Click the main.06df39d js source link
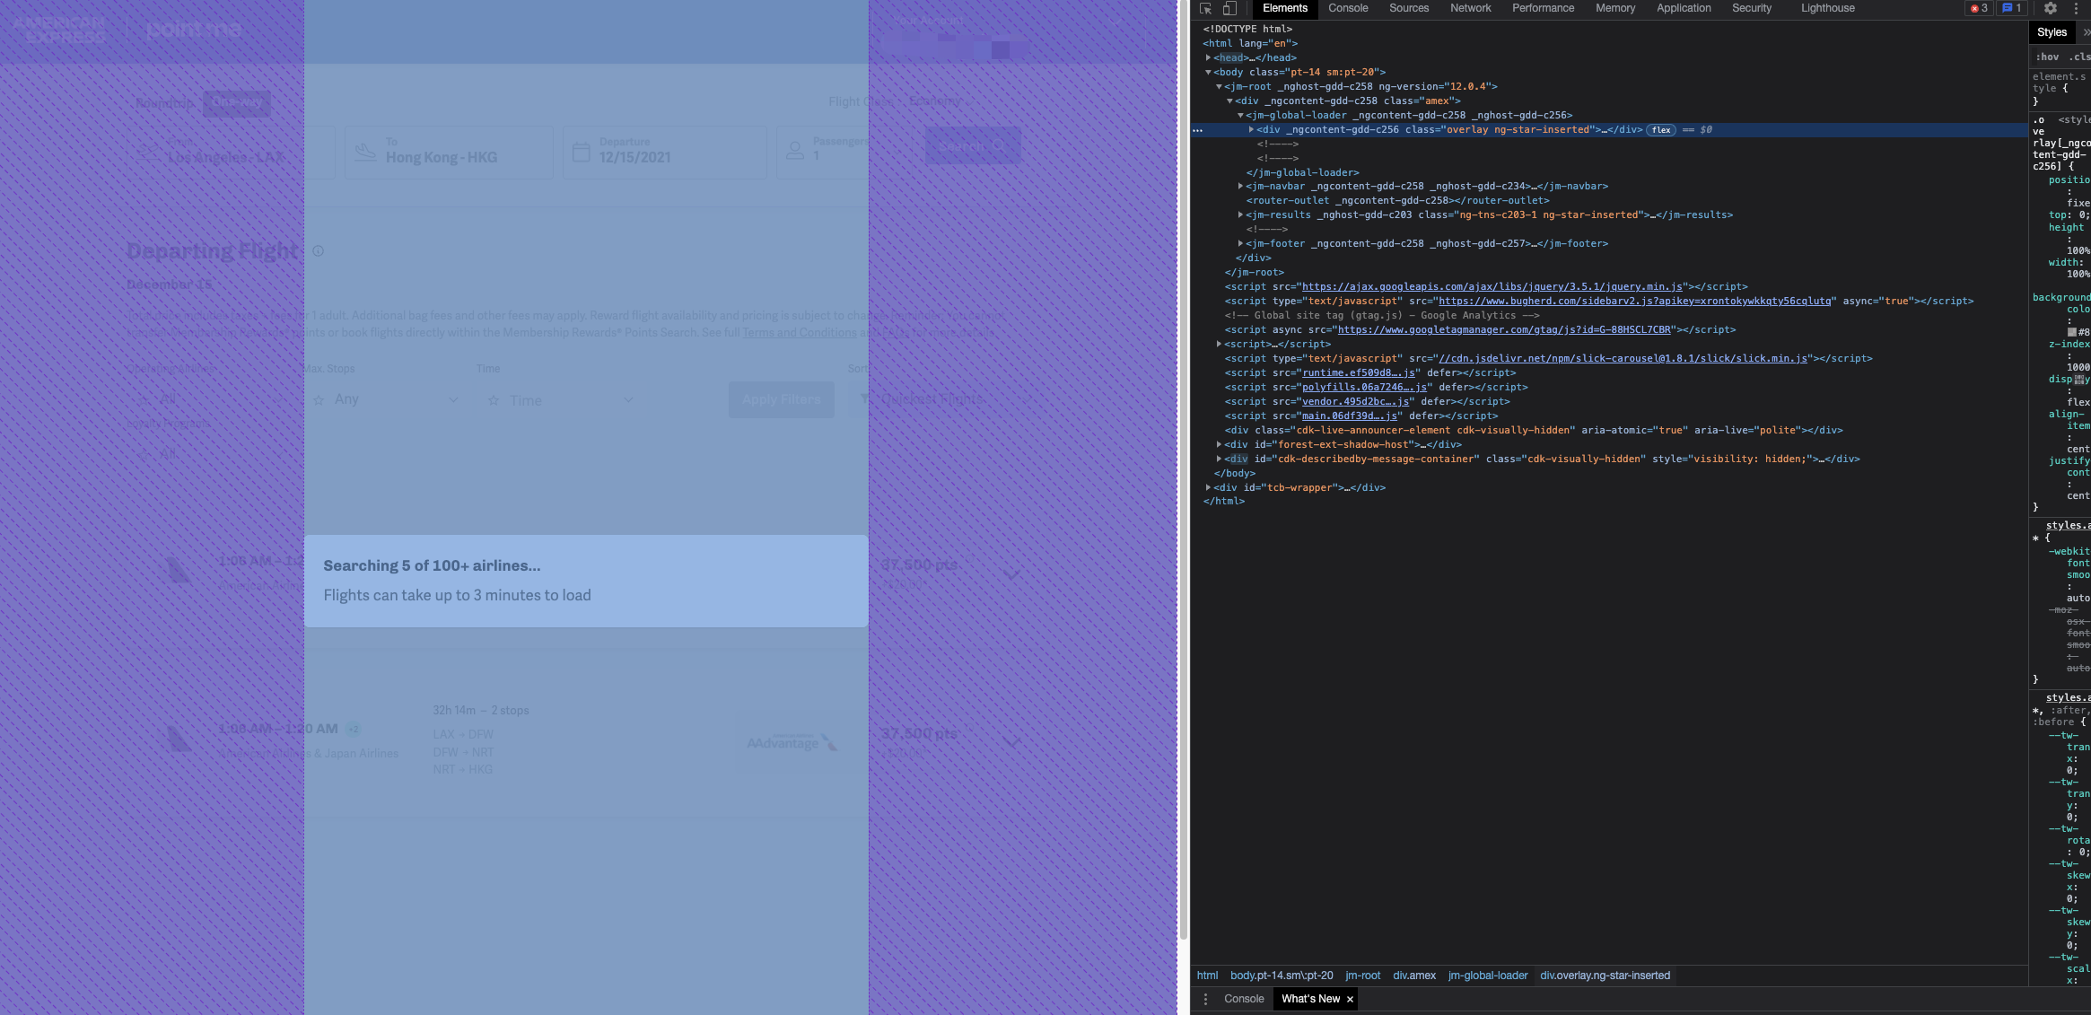This screenshot has width=2091, height=1015. pyautogui.click(x=1349, y=416)
